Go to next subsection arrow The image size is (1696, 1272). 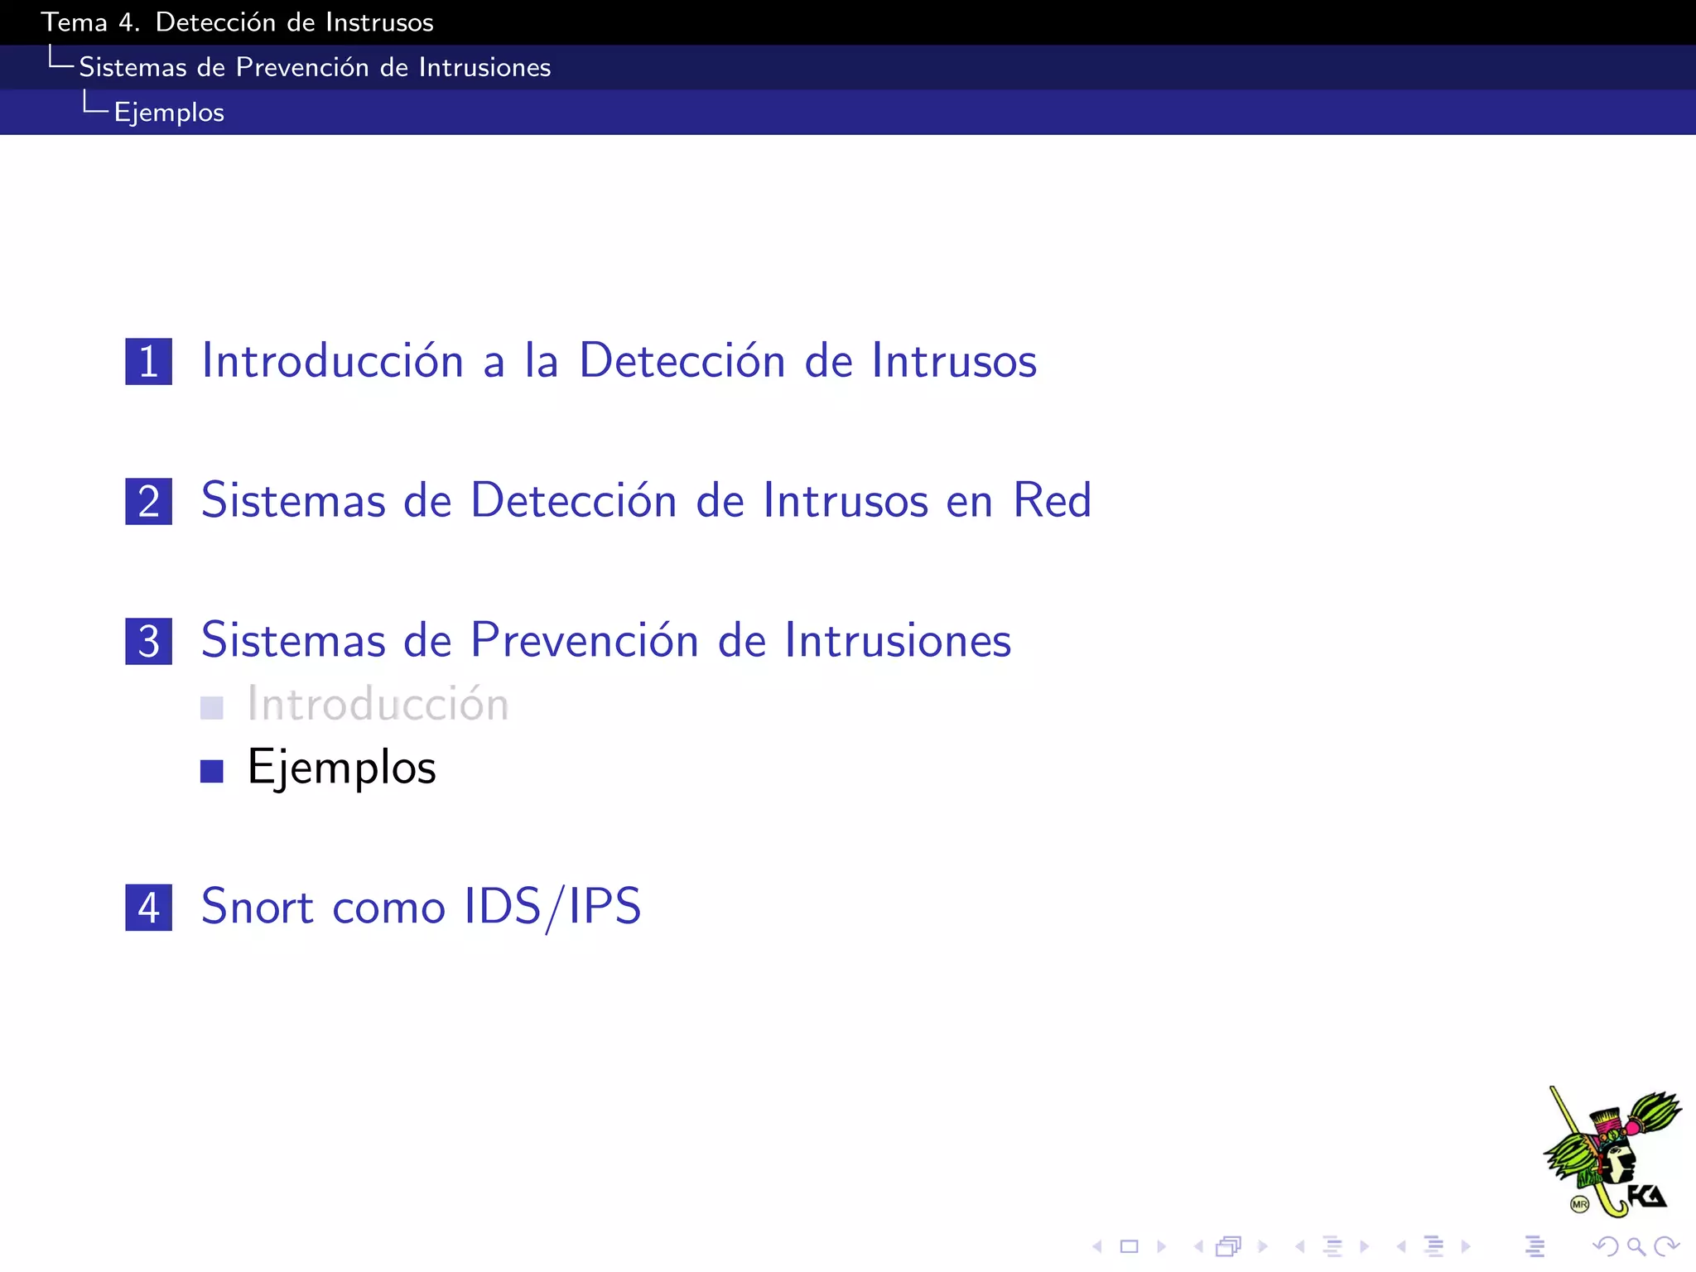(1364, 1246)
